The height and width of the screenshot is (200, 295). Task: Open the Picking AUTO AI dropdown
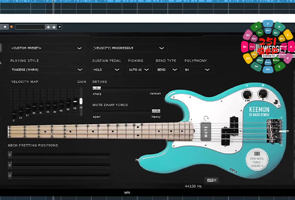click(139, 70)
